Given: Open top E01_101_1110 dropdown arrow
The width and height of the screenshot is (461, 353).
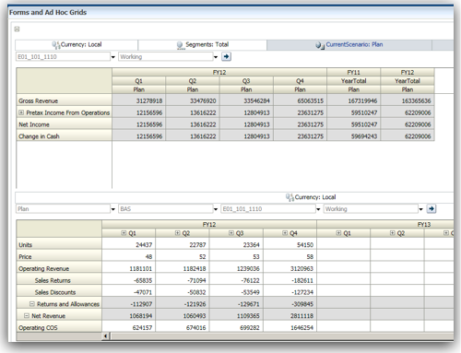Looking at the screenshot, I should 112,57.
